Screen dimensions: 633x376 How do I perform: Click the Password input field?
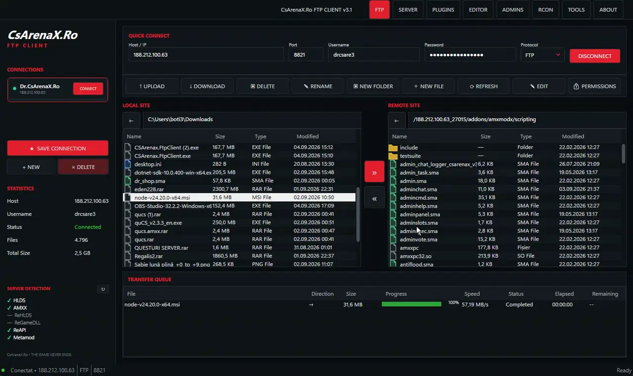pos(470,55)
